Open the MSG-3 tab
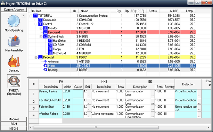Image resolution: width=213 pixels, height=132 pixels. tap(14, 129)
